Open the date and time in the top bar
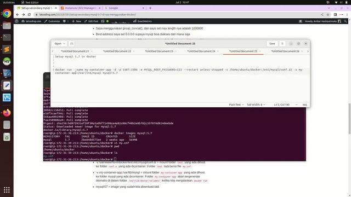This screenshot has height=197, width=351. pyautogui.click(x=182, y=2)
